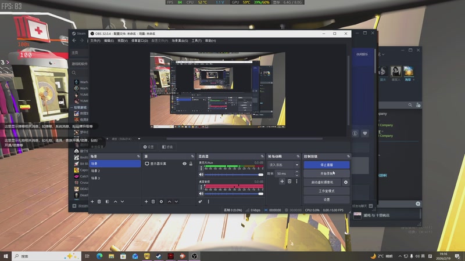The width and height of the screenshot is (465, 261).
Task: Pop out the Controls dock
Action: point(348,156)
